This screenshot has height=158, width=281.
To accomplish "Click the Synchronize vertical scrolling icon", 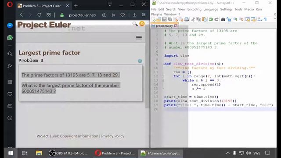I will pos(248,19).
